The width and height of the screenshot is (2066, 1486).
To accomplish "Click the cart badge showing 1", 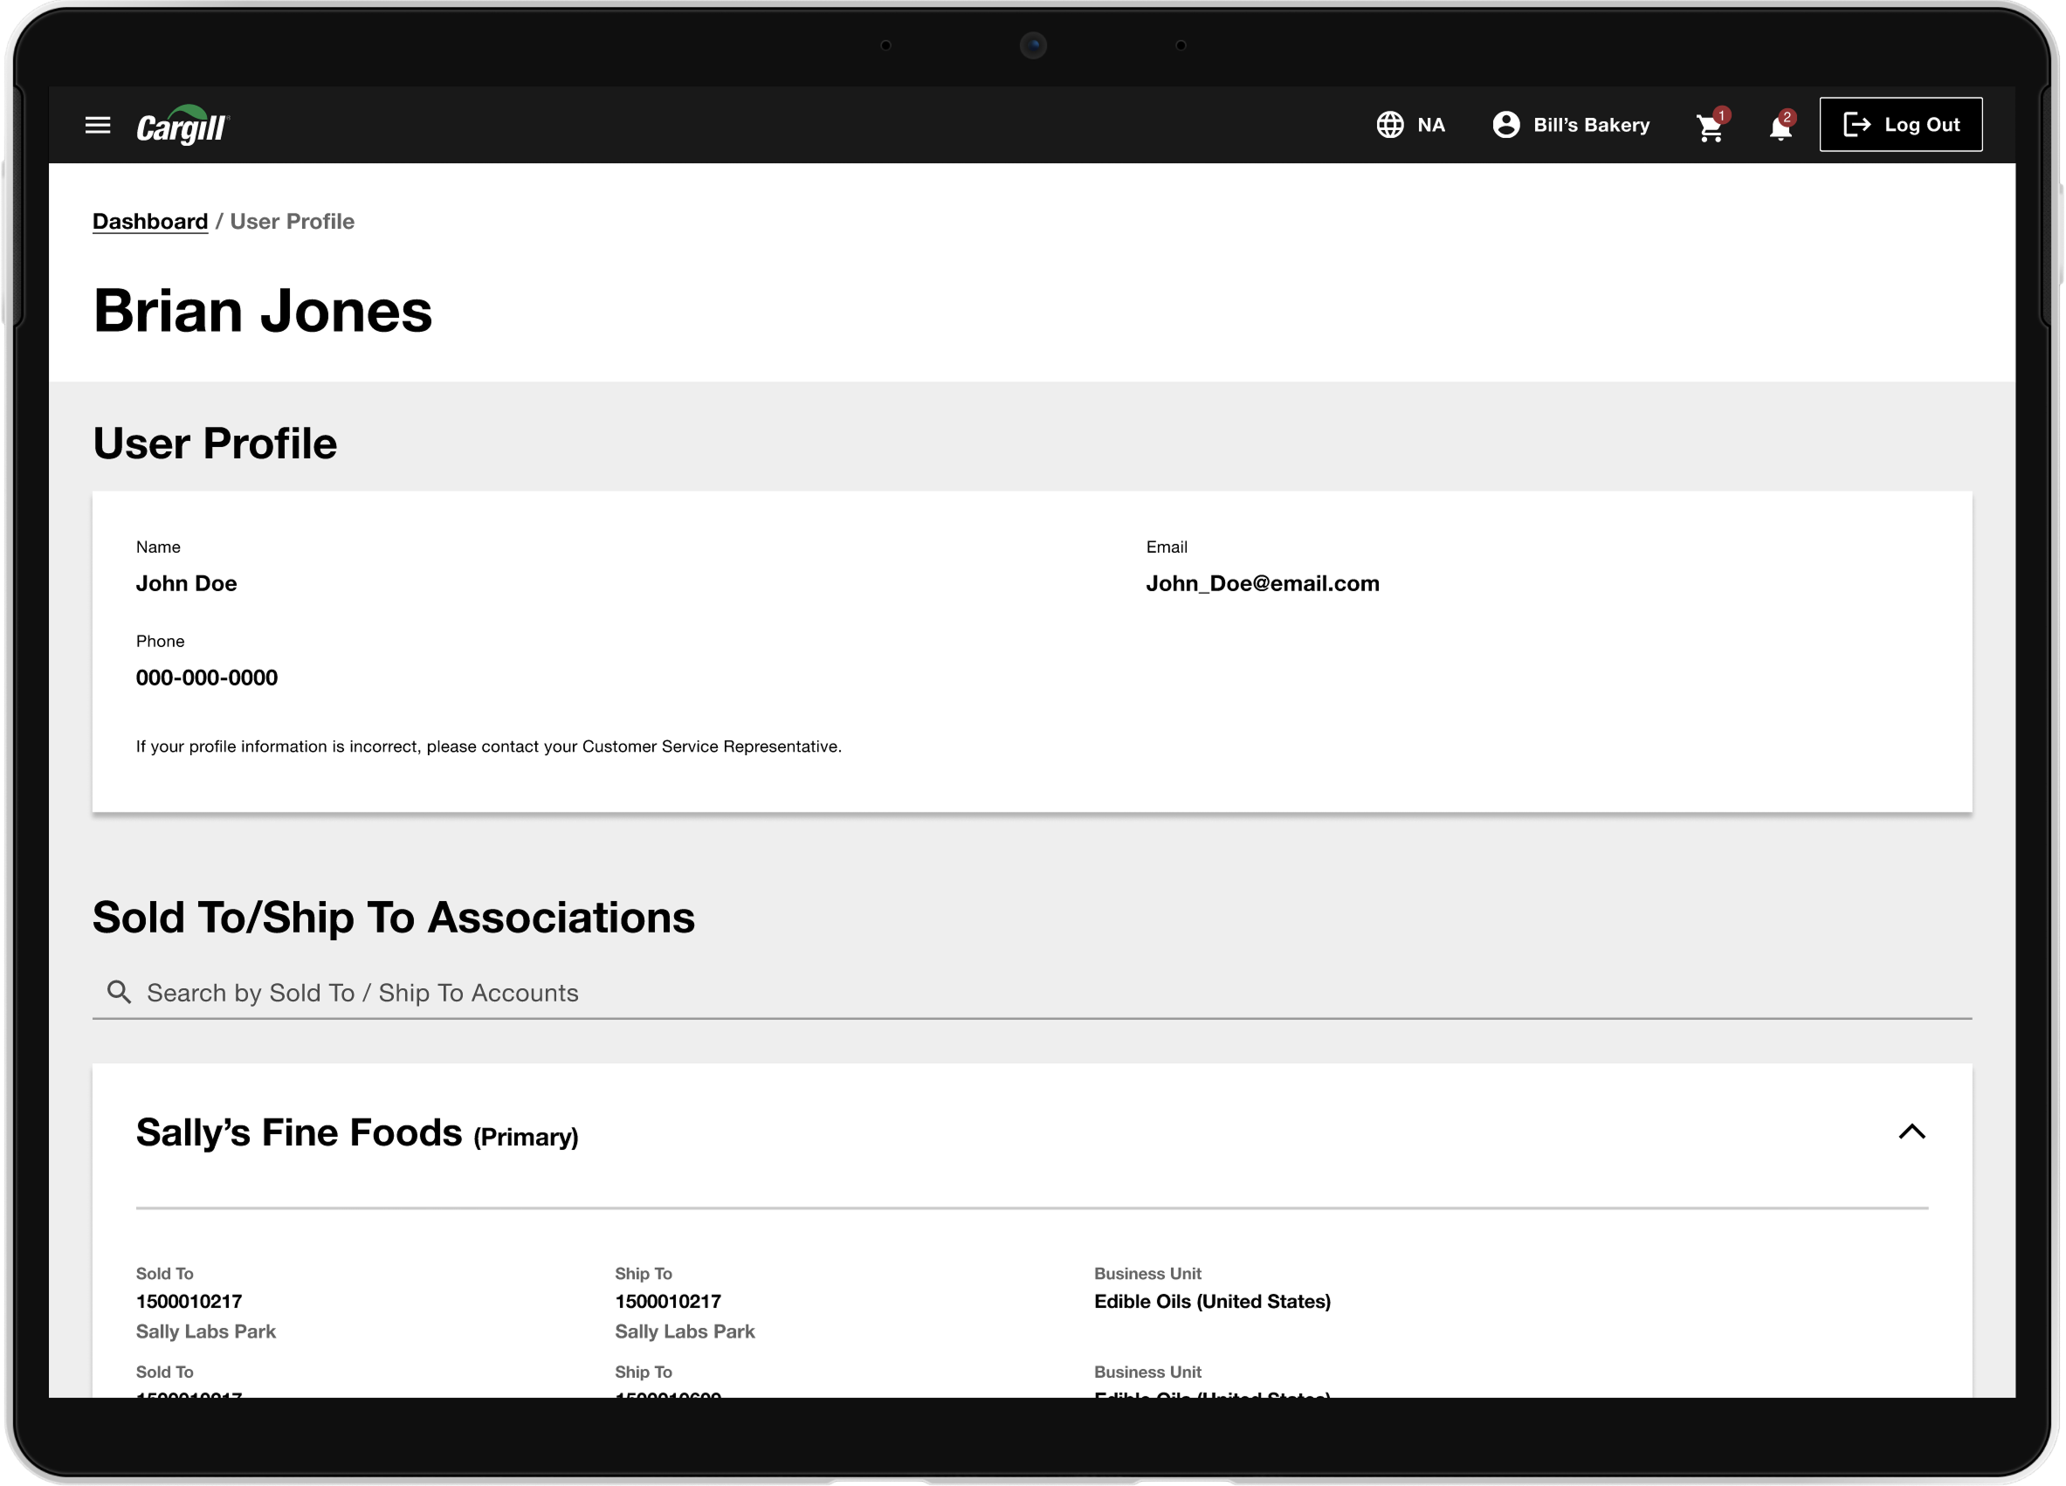I will [x=1722, y=114].
